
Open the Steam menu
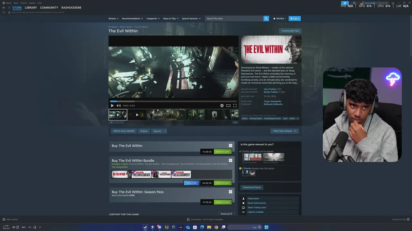click(x=7, y=3)
